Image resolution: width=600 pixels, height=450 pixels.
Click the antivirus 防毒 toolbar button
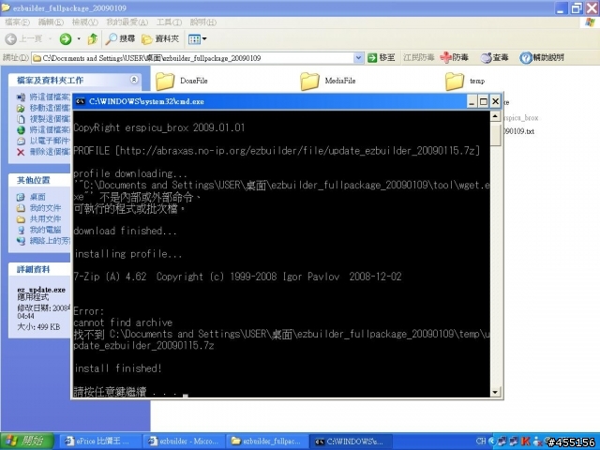point(454,57)
